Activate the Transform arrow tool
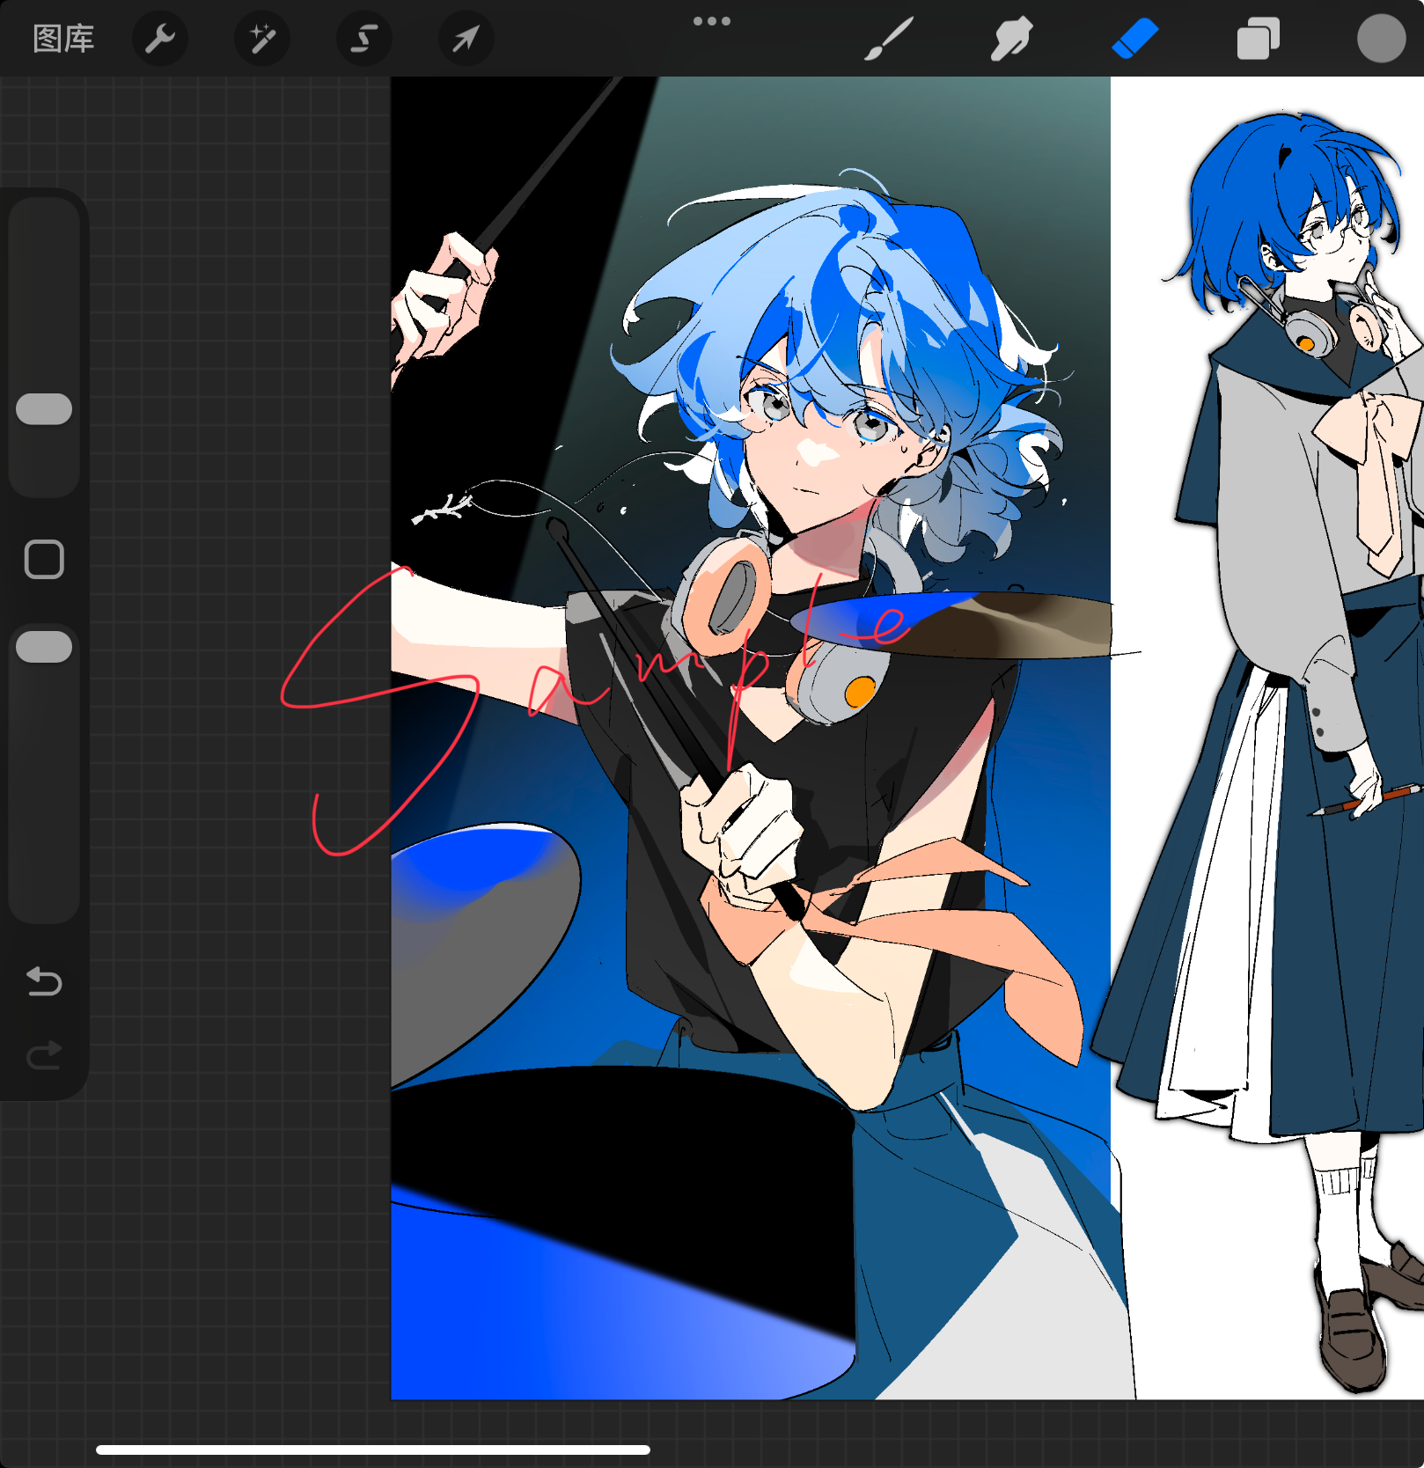This screenshot has height=1468, width=1424. (466, 39)
